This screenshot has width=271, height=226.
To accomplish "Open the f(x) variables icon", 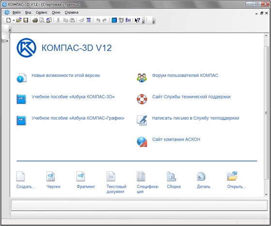I will point(128,20).
